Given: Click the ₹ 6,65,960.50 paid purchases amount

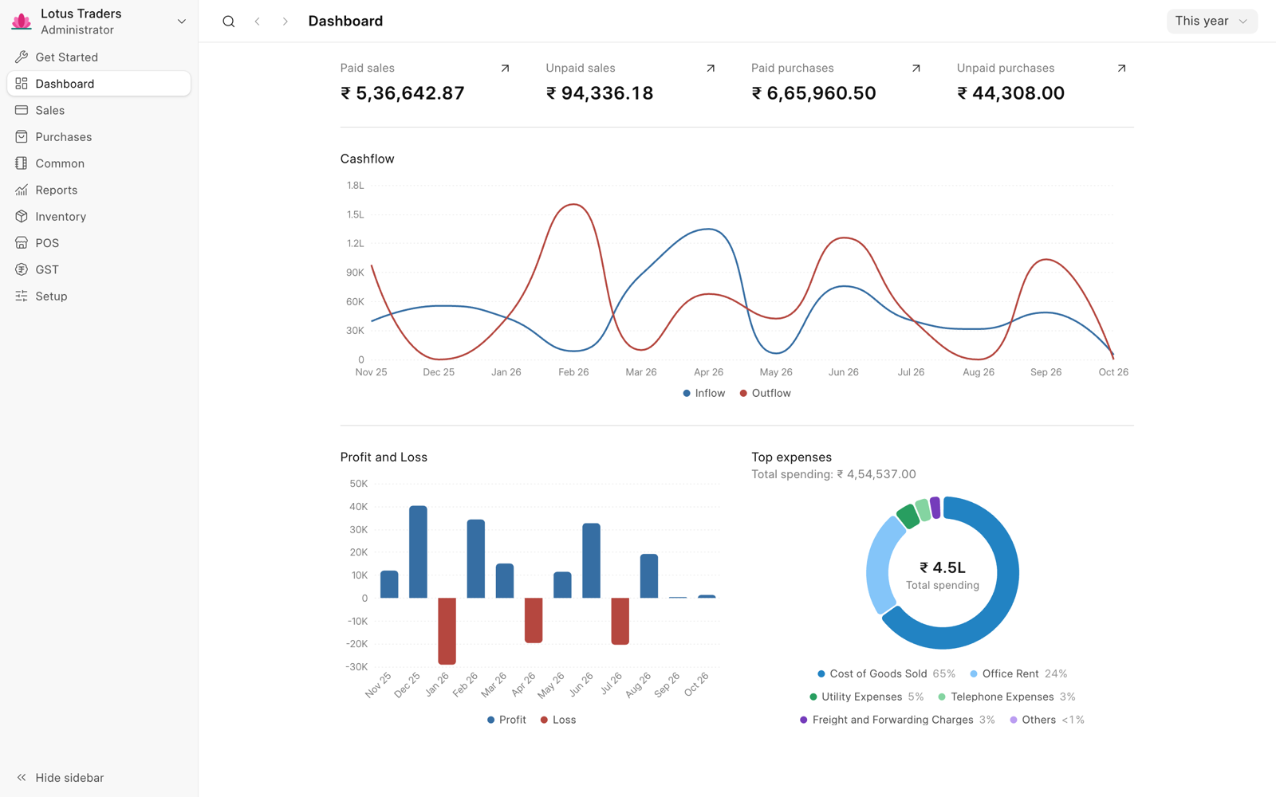Looking at the screenshot, I should point(813,93).
